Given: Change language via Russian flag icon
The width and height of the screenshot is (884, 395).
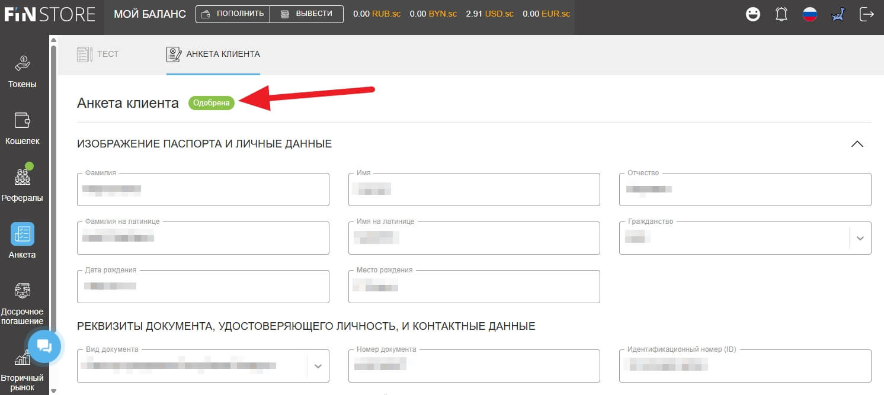Looking at the screenshot, I should click(810, 14).
